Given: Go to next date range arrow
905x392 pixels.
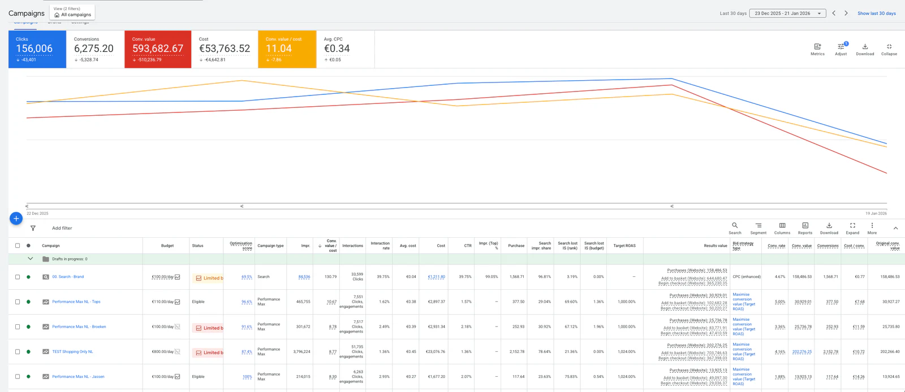Looking at the screenshot, I should 846,13.
